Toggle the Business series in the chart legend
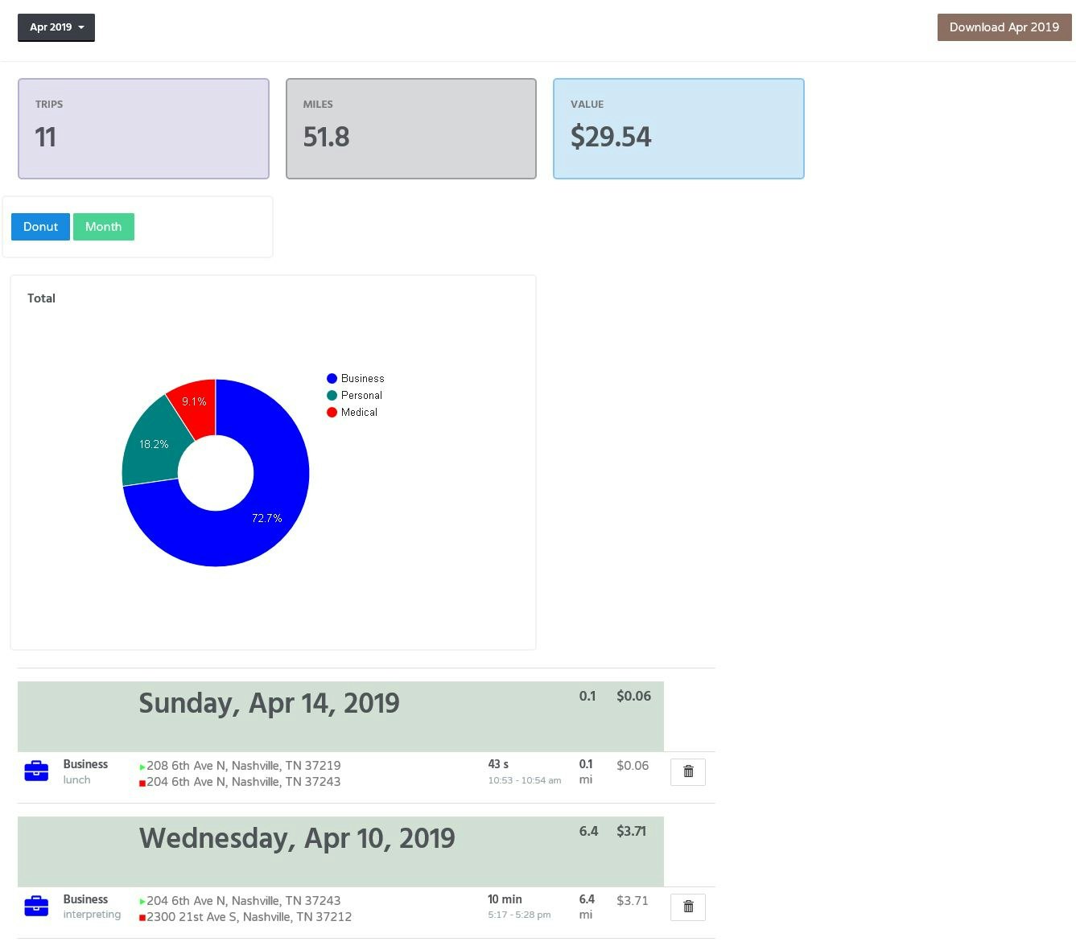The image size is (1076, 950). coord(356,378)
